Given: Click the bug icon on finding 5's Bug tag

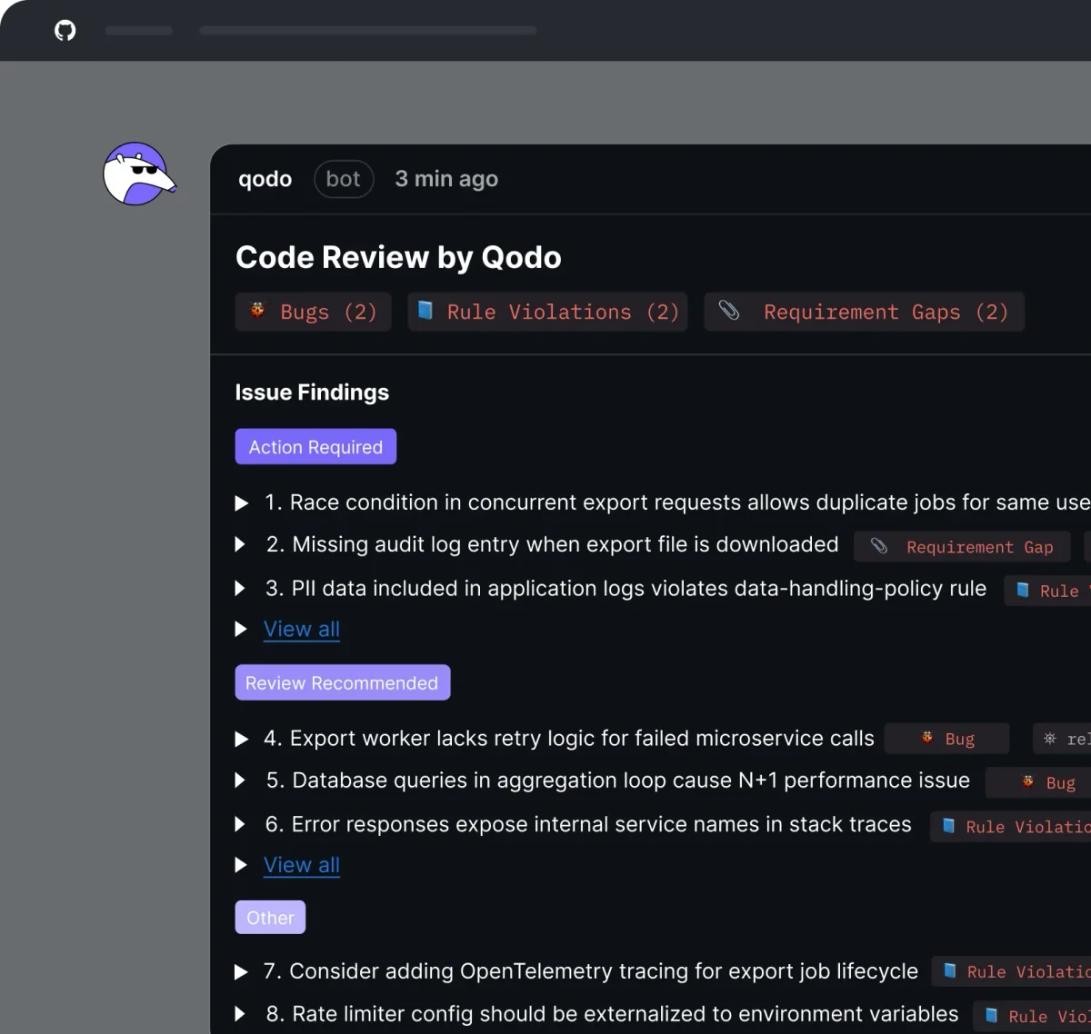Looking at the screenshot, I should click(x=1026, y=781).
